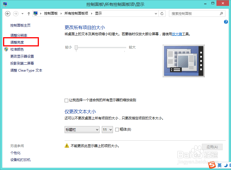The image size is (231, 170).
Task: Click the back navigation arrow
Action: [x=8, y=14]
